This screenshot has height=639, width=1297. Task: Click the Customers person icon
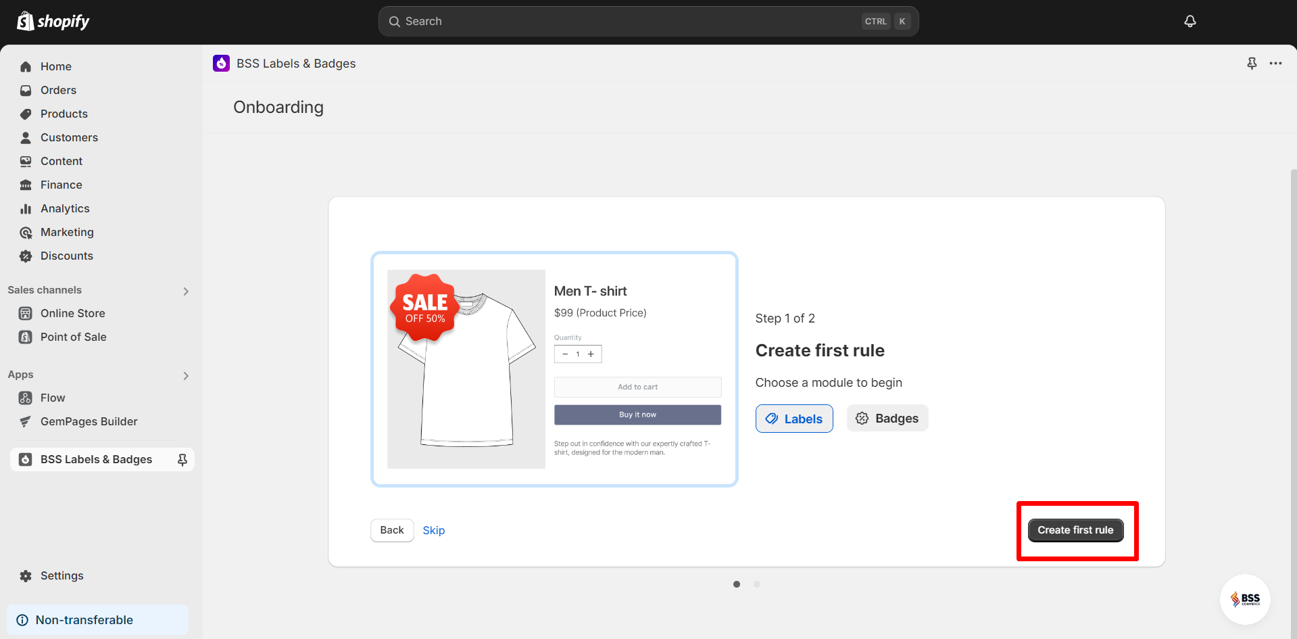click(x=26, y=137)
